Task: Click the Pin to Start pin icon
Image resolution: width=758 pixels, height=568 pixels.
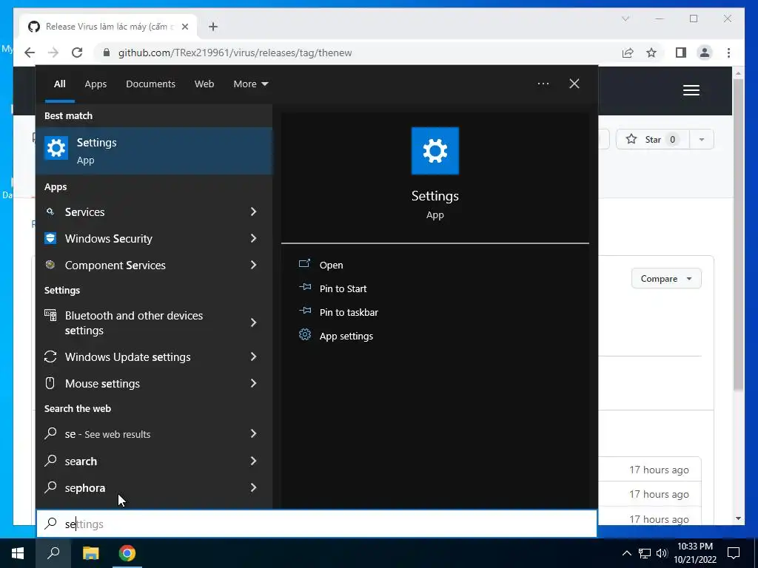Action: [x=304, y=288]
